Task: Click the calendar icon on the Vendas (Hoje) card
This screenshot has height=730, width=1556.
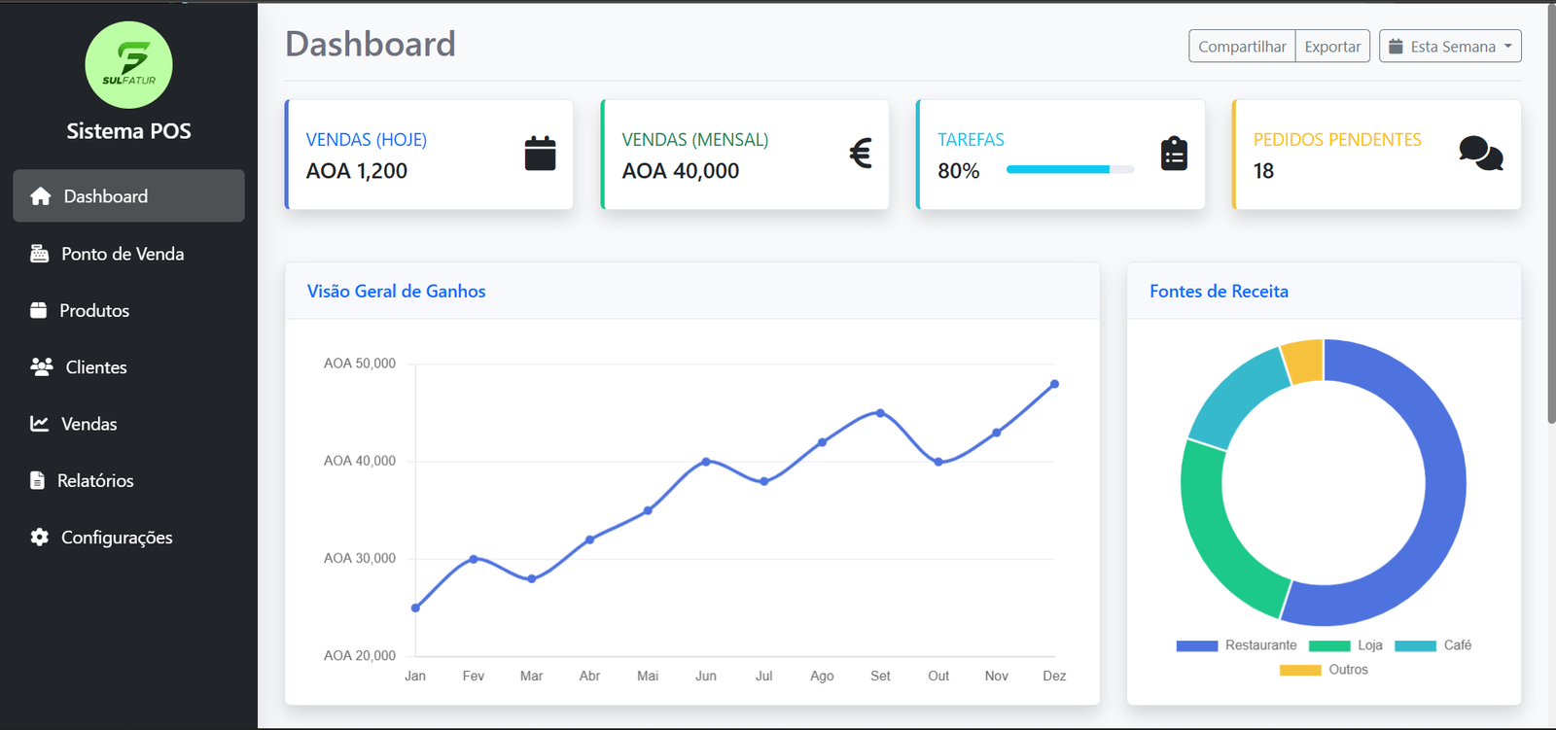Action: point(540,154)
